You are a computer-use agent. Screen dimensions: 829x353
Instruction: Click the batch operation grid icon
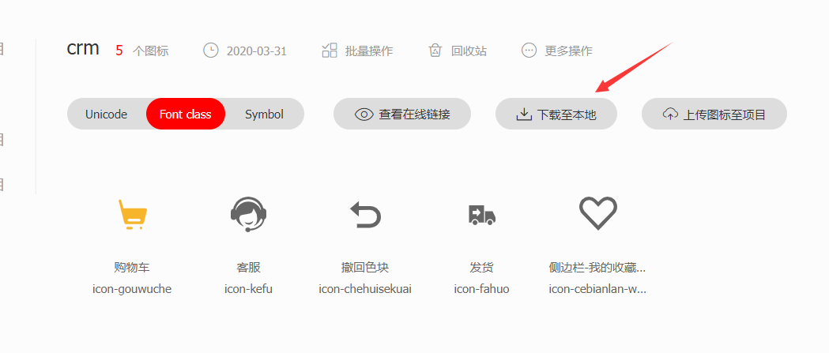[x=330, y=51]
